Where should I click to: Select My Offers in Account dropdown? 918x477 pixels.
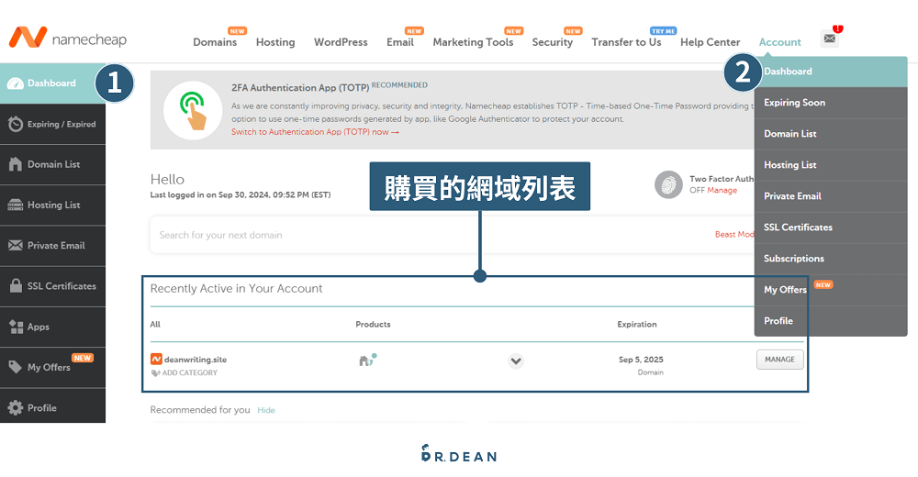pos(831,290)
